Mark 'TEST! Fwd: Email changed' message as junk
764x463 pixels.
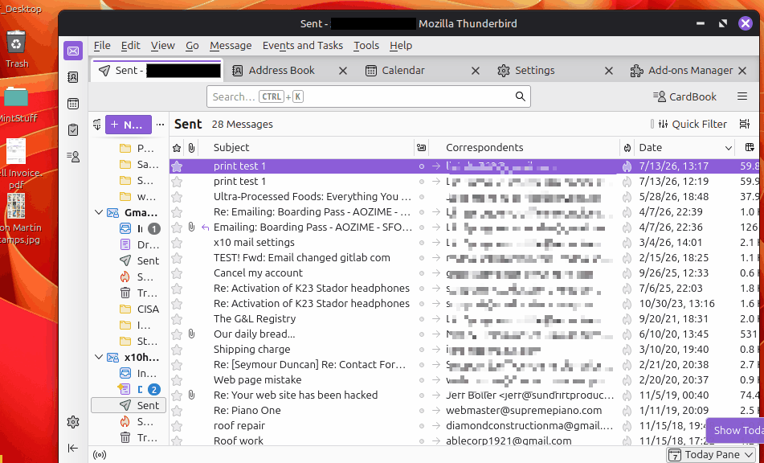tap(627, 258)
